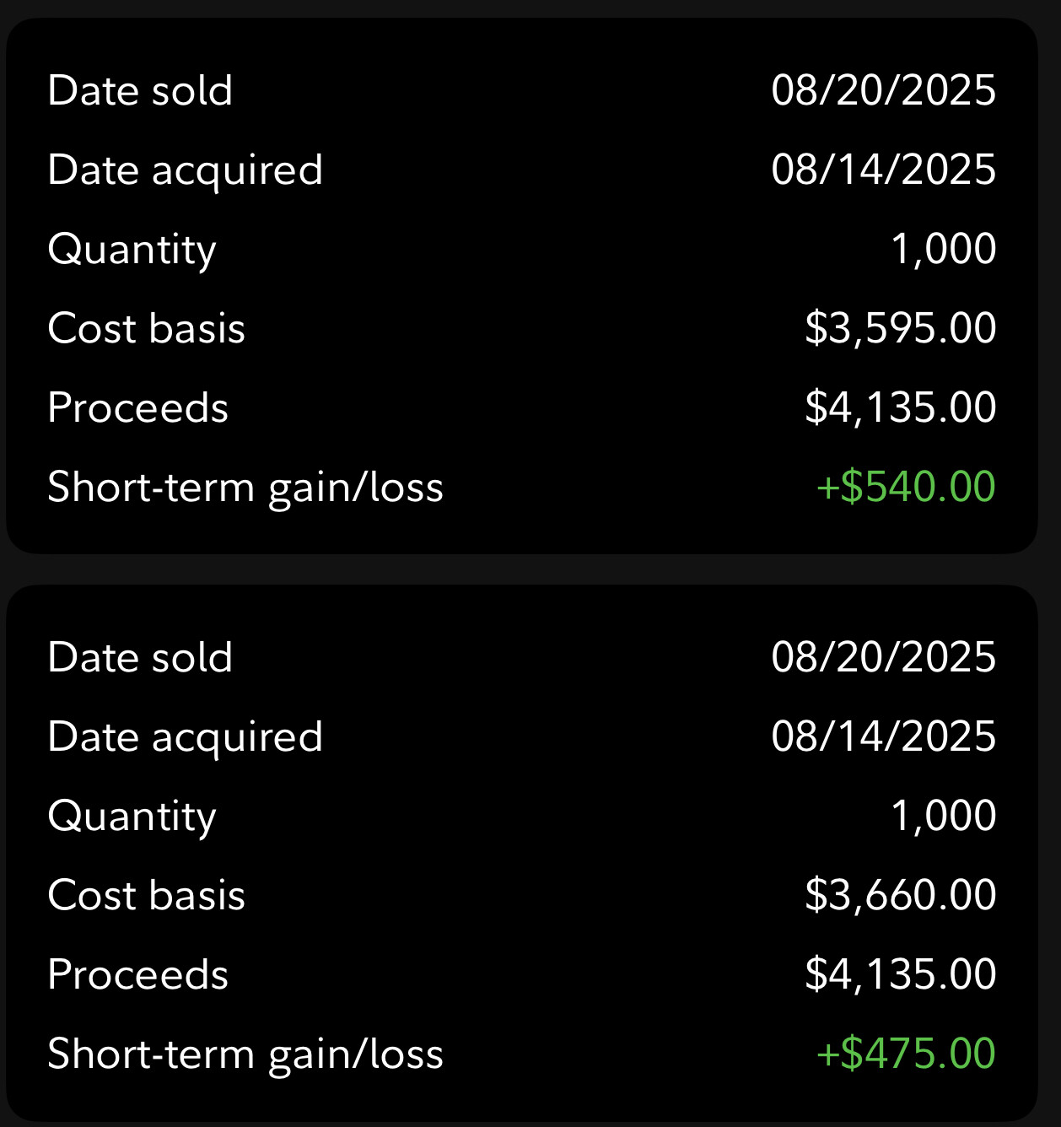Select top card's 08/20/2025 sold date
1061x1127 pixels.
pos(883,90)
